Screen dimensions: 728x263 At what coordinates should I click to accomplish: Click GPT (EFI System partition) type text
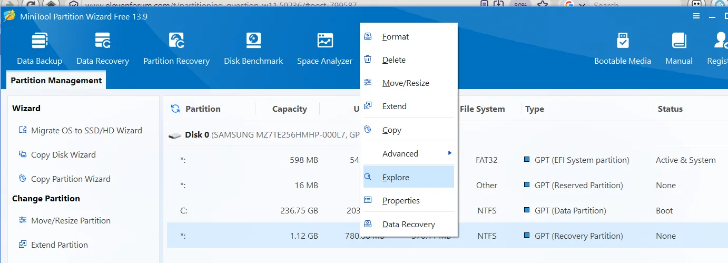[x=582, y=160]
